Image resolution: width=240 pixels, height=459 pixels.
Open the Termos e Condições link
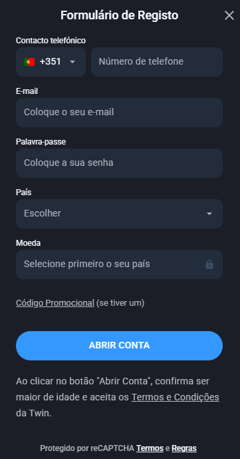click(x=176, y=397)
